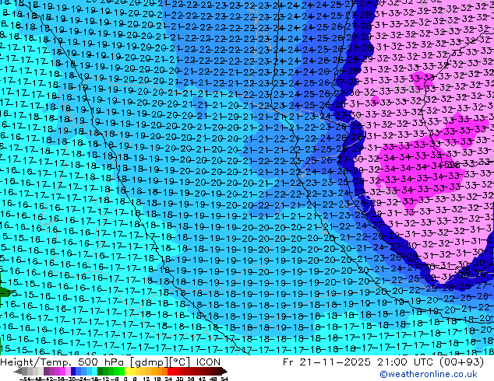Click the forecast offset '(00+93)'

462,362
